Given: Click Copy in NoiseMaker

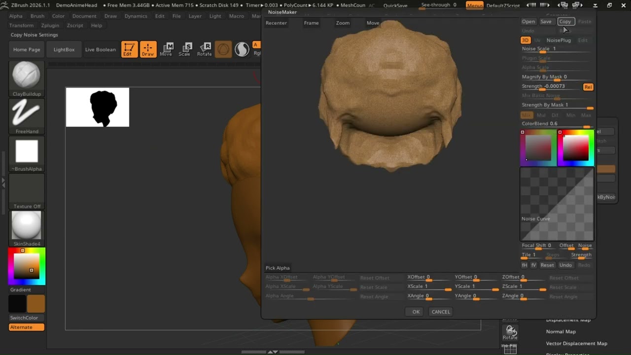Looking at the screenshot, I should pos(565,21).
